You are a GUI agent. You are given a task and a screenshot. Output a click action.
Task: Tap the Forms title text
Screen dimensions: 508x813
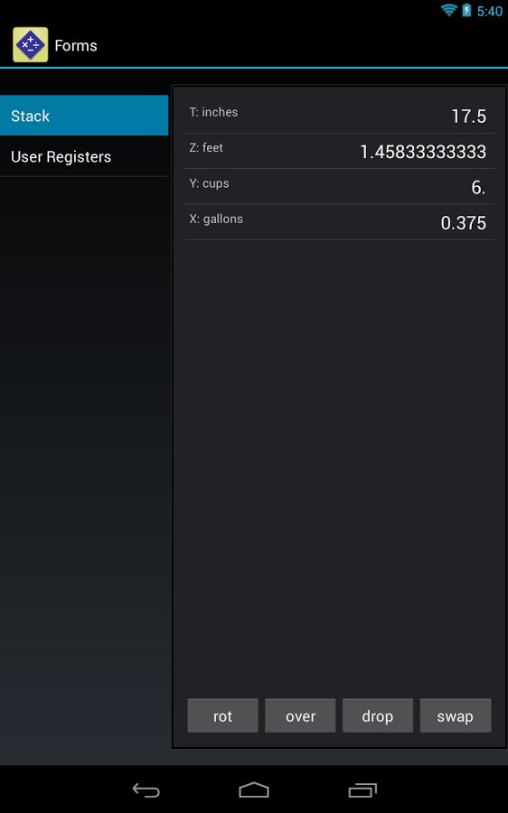[76, 46]
